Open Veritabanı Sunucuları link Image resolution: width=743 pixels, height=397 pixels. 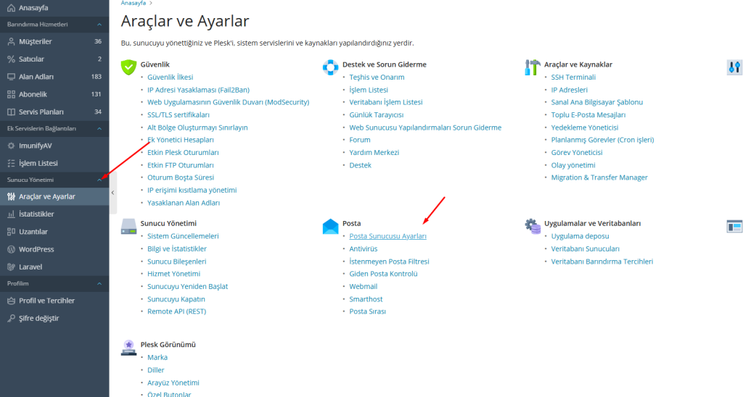coord(586,249)
